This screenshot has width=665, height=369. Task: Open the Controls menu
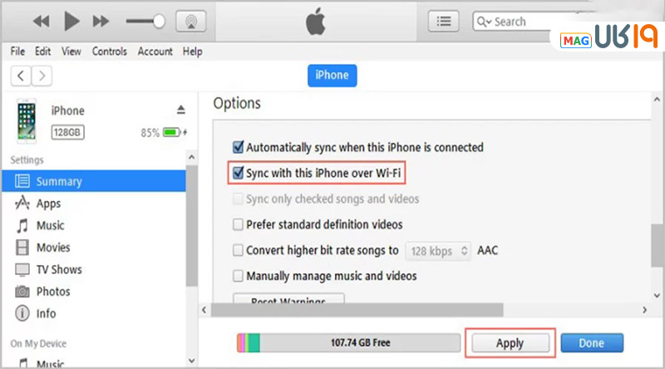click(x=109, y=52)
